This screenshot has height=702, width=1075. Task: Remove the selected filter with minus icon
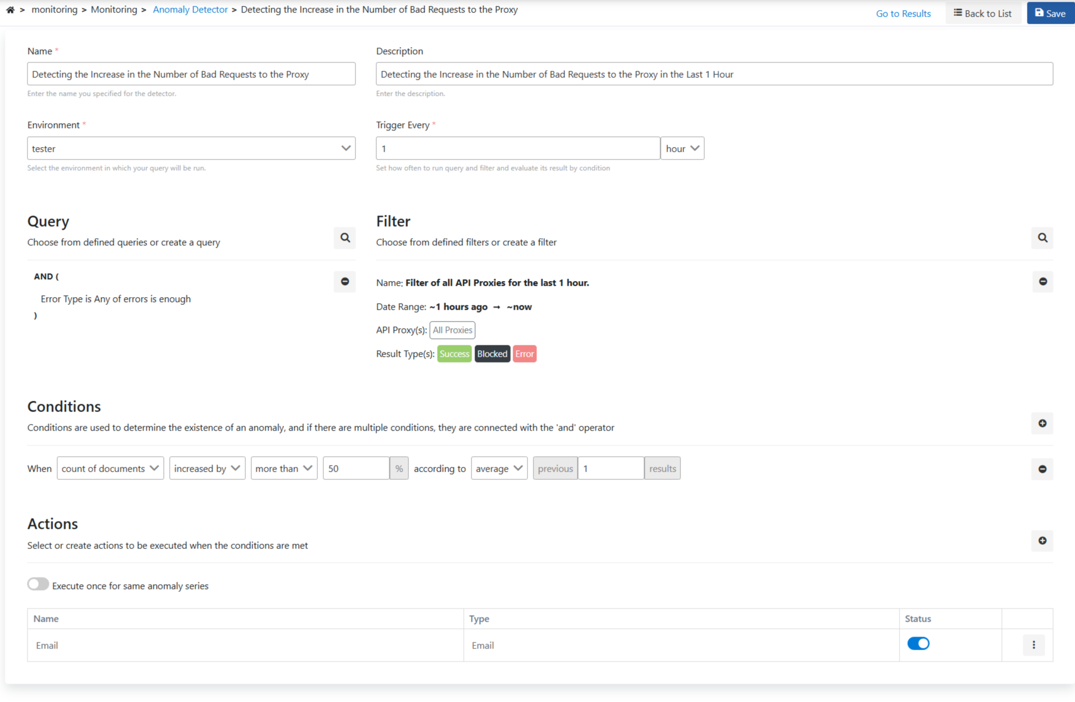point(1042,282)
